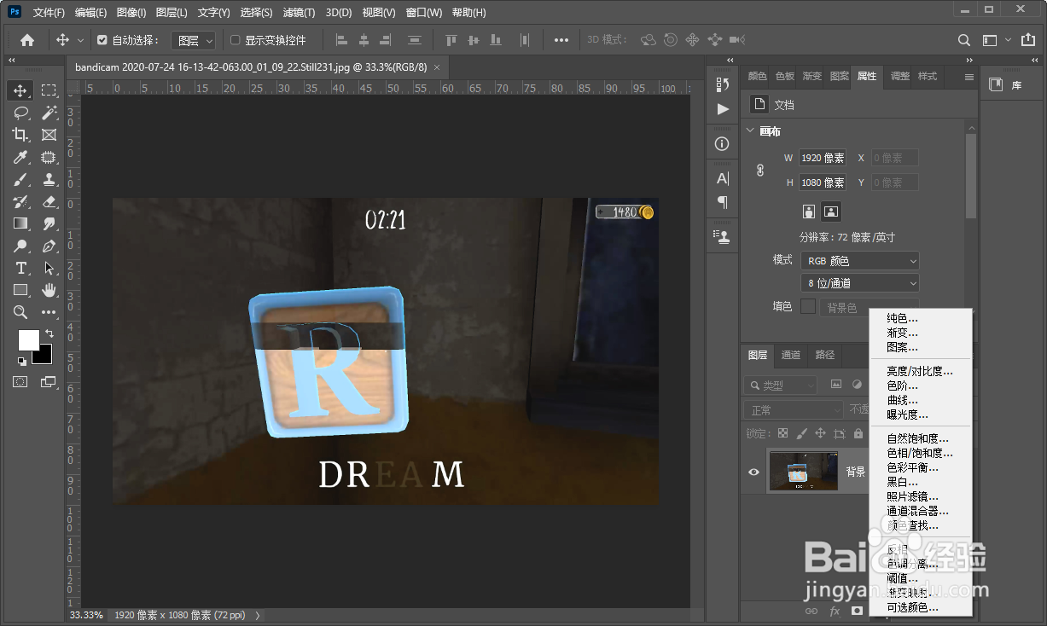Enable Show Transform Controls checkbox
Screen dimensions: 1047x626
pos(236,40)
